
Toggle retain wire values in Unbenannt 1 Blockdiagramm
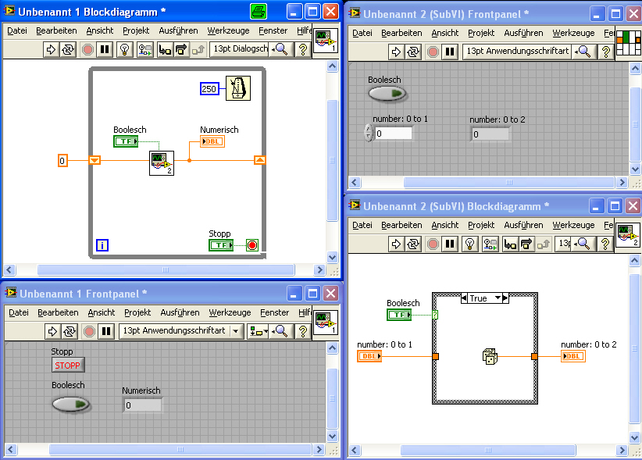(x=144, y=49)
